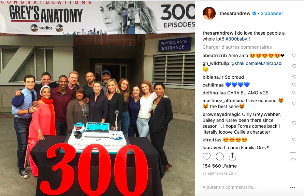Expand 'Charger d'autres commentaires'
The width and height of the screenshot is (304, 196).
tap(237, 47)
